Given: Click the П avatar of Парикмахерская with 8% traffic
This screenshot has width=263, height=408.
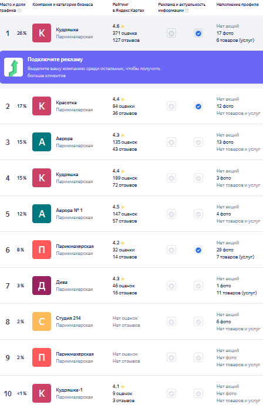Looking at the screenshot, I should tap(42, 250).
